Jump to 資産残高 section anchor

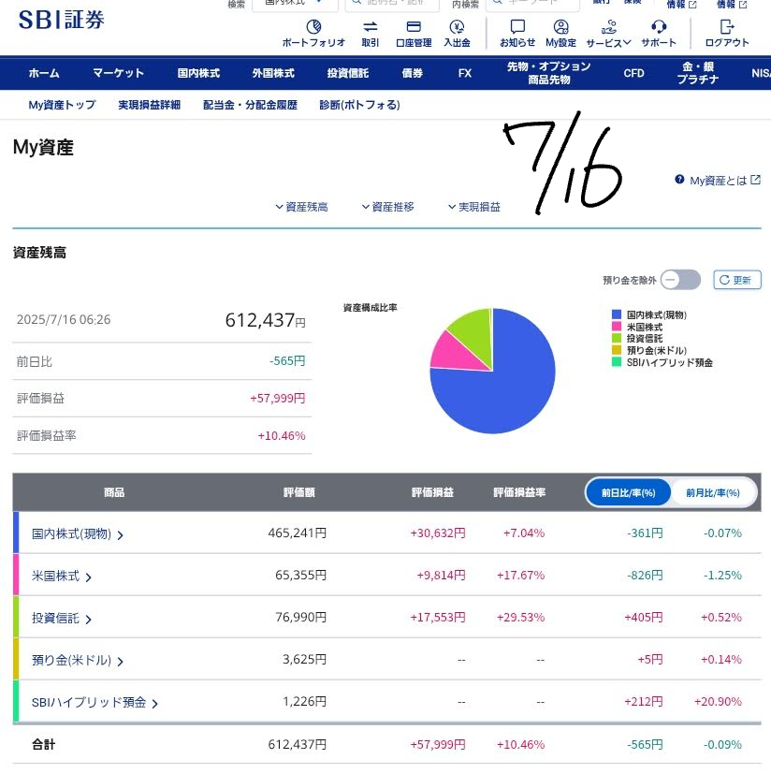[x=301, y=207]
